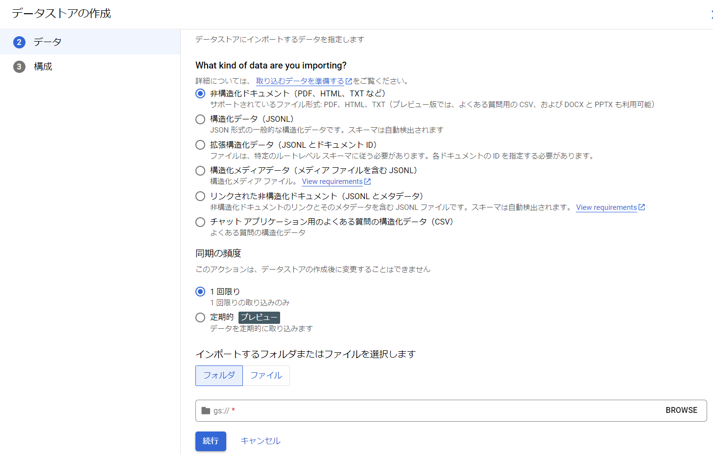This screenshot has height=454, width=713.
Task: Choose 構造化データ（JSONL）radio button
Action: [x=200, y=119]
